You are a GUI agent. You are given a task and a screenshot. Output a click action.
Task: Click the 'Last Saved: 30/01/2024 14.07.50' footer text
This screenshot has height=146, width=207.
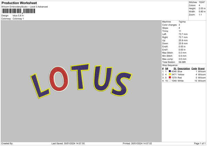pos(68,144)
